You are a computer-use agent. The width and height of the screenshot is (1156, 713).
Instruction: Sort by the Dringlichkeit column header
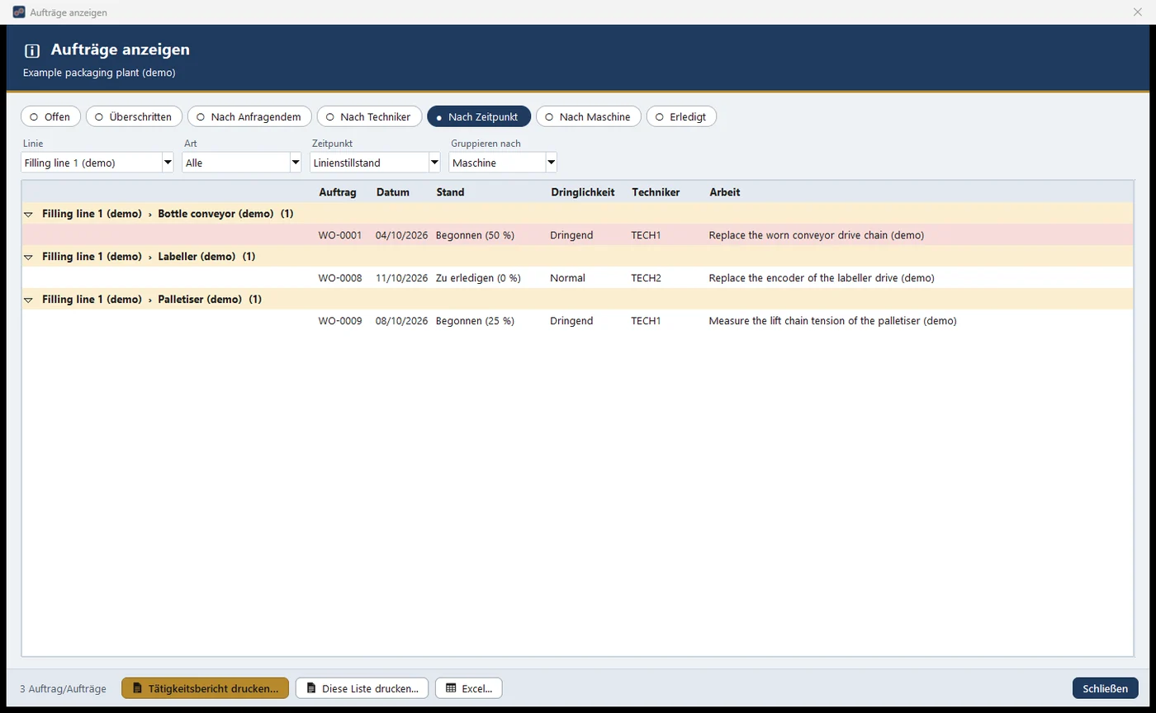coord(583,192)
